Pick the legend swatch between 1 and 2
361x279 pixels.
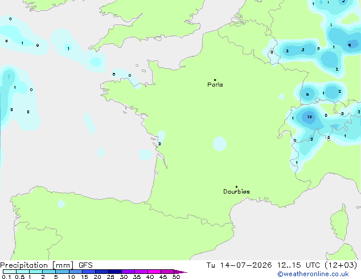36,272
